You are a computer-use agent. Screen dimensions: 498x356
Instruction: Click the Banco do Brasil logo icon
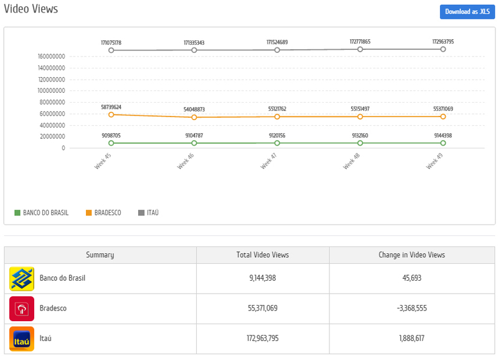tap(22, 278)
